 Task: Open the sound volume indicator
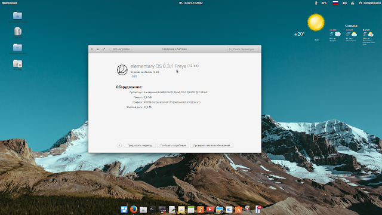344,3
